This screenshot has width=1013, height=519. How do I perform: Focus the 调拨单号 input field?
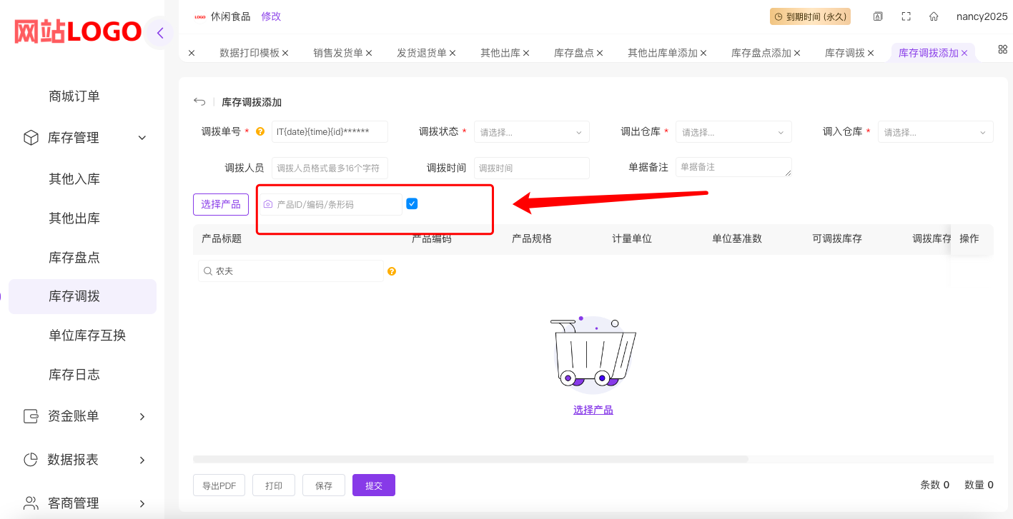[330, 132]
